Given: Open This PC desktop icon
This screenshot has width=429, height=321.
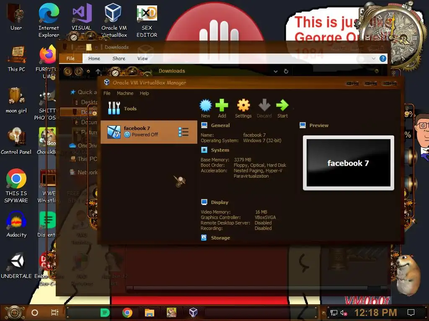Looking at the screenshot, I should pos(16,59).
